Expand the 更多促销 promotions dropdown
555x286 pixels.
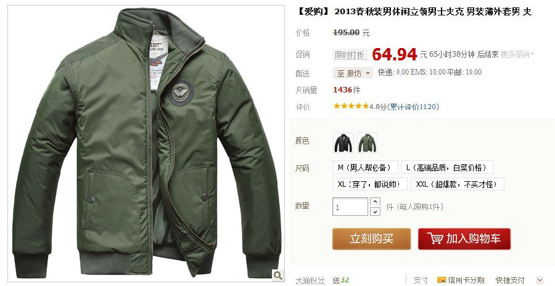[517, 54]
